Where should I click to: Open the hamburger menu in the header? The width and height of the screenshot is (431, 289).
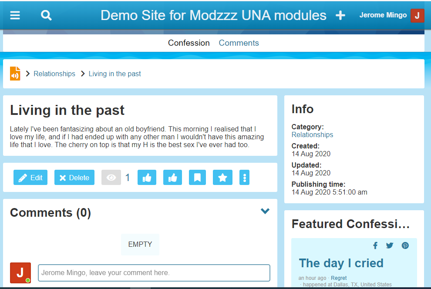15,15
